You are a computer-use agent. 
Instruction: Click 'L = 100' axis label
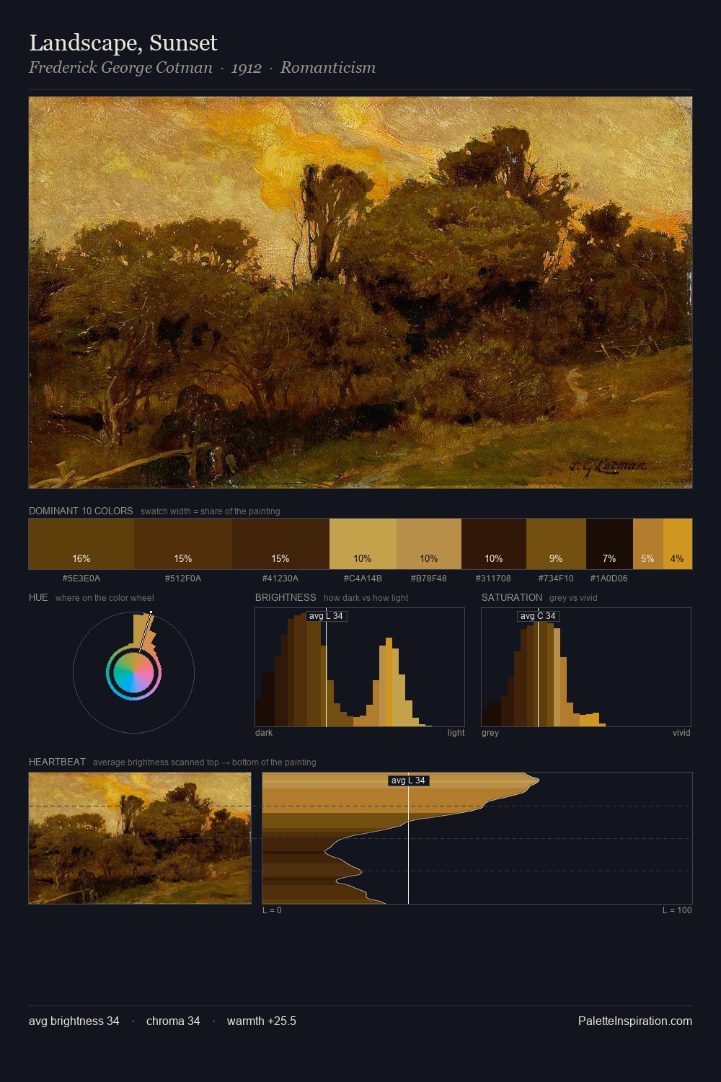coord(677,910)
